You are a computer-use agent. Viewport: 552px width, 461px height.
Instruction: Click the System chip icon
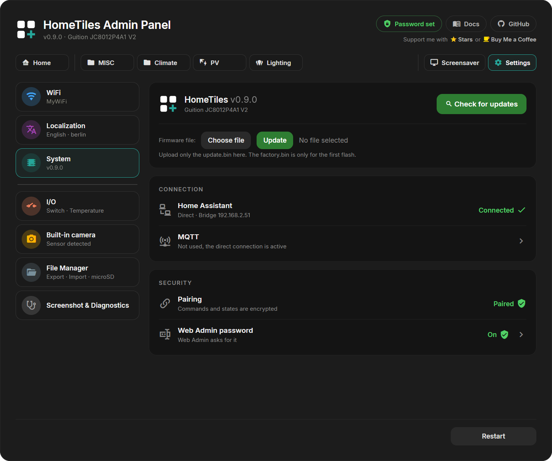pos(31,163)
